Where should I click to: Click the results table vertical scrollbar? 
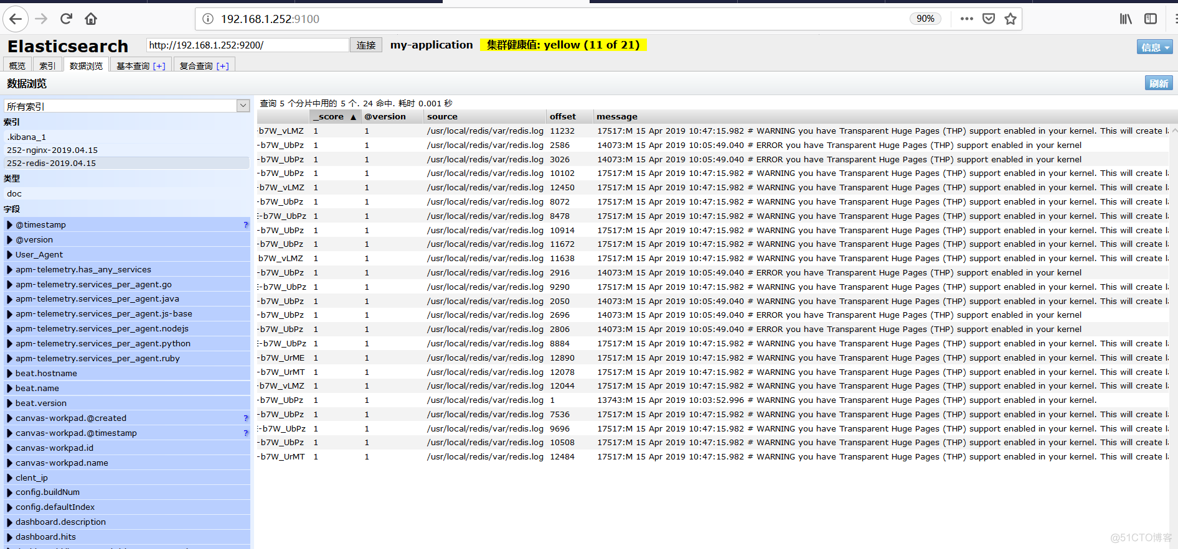click(x=1174, y=336)
